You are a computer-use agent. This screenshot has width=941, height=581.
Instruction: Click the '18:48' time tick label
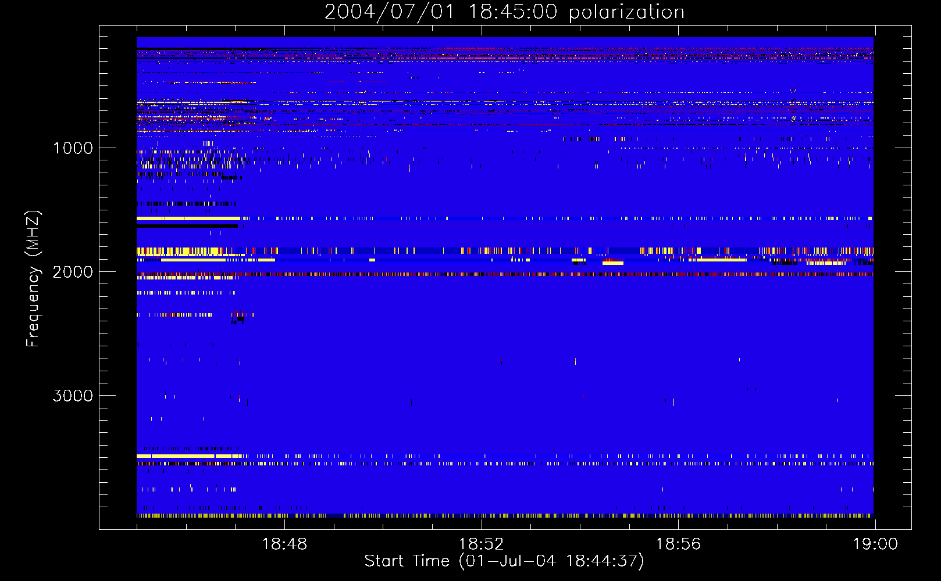pyautogui.click(x=284, y=544)
